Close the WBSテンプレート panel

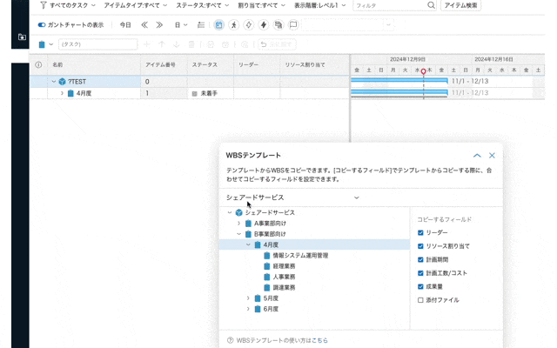[x=492, y=156]
